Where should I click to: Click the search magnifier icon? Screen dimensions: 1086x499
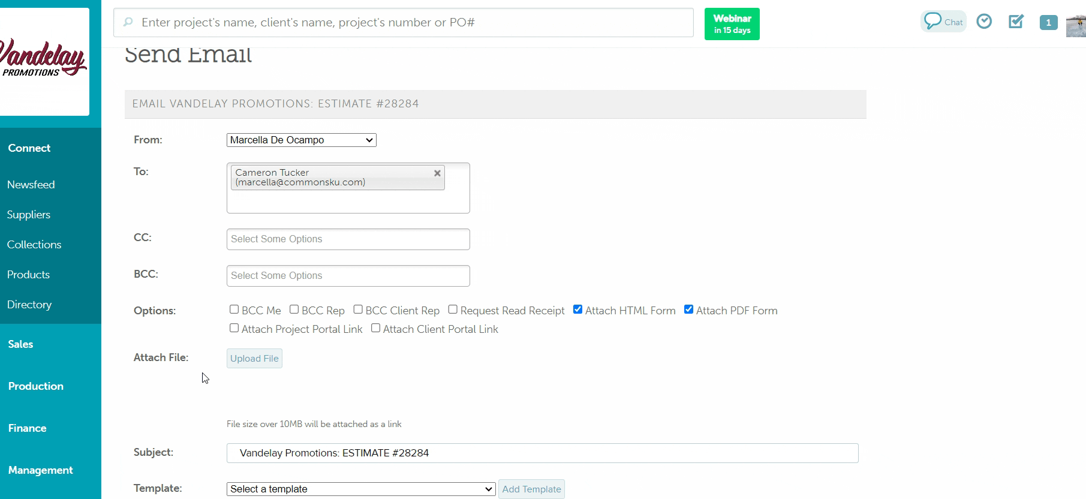128,22
